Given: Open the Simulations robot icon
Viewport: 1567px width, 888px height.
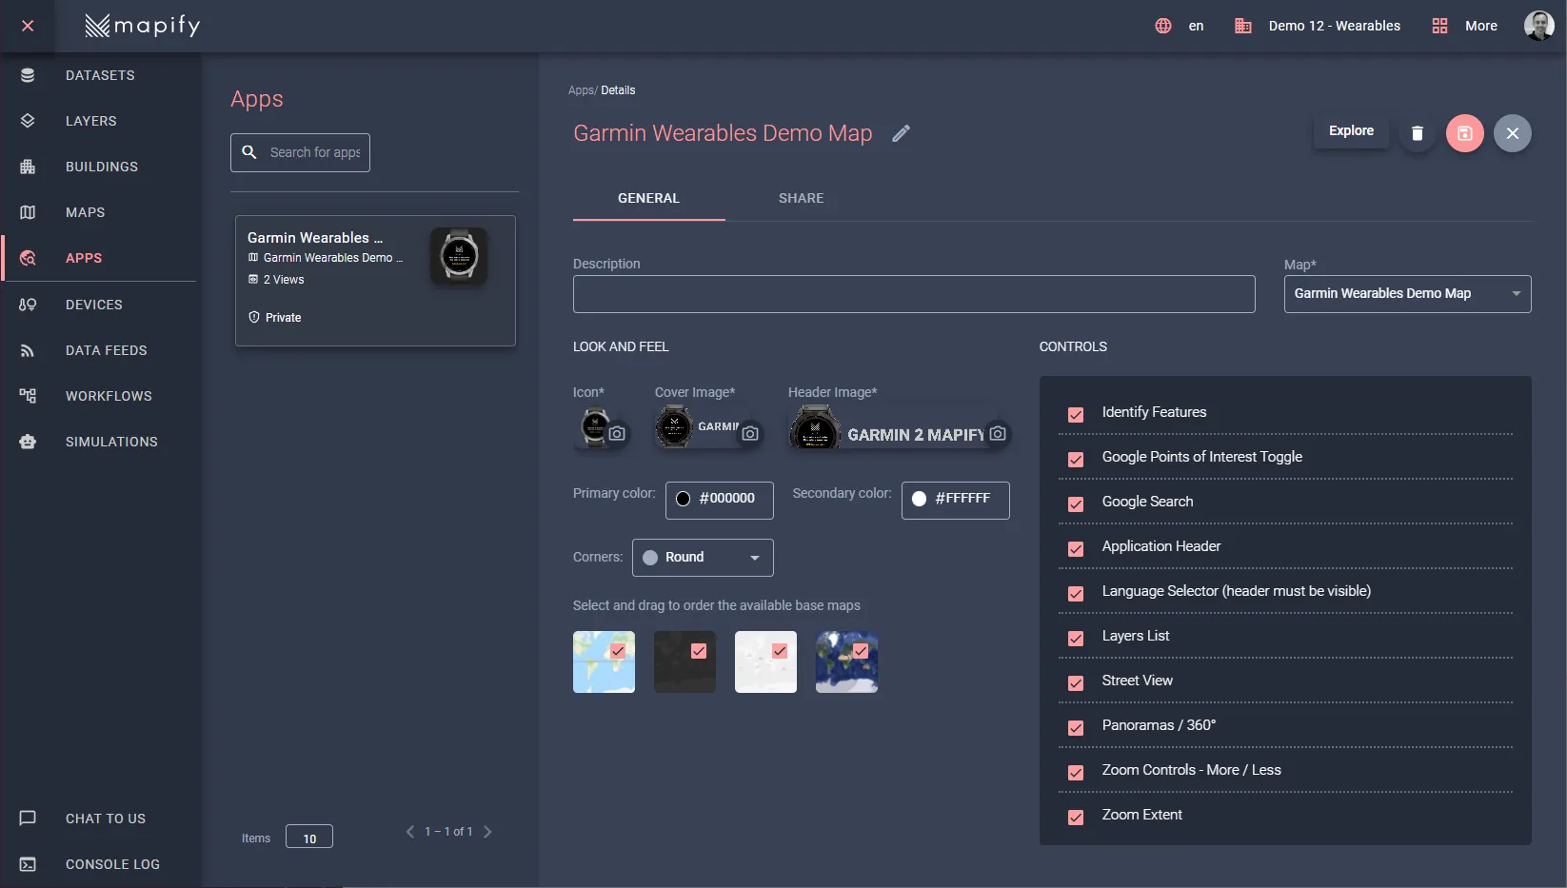Looking at the screenshot, I should pyautogui.click(x=28, y=442).
